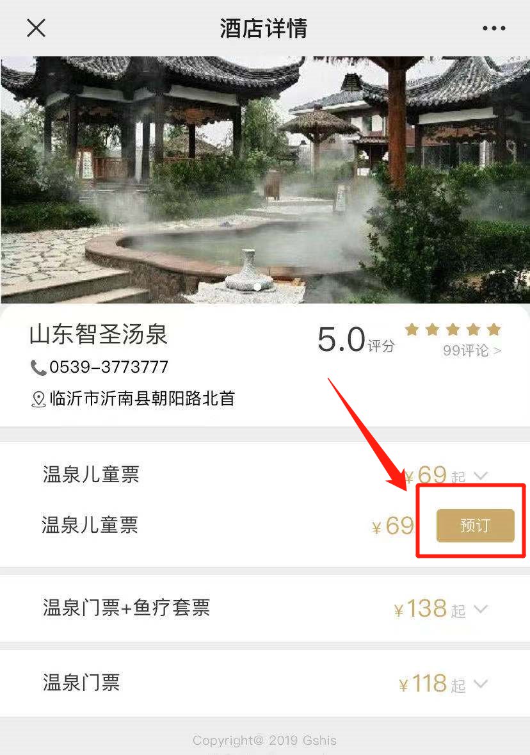Dial the phone number 0539-3773777

coord(109,368)
